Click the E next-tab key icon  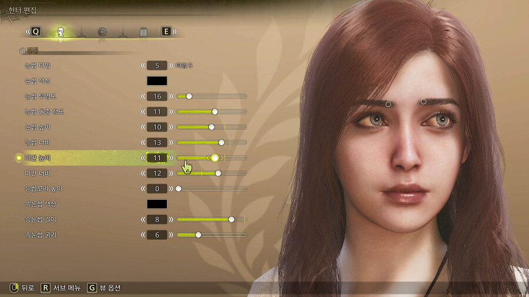(166, 32)
